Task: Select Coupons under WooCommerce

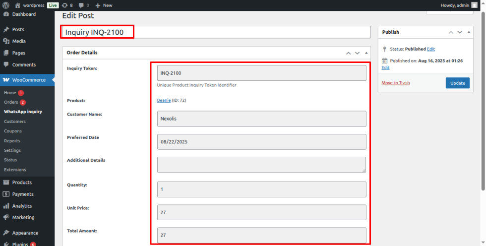Action: 13,131
